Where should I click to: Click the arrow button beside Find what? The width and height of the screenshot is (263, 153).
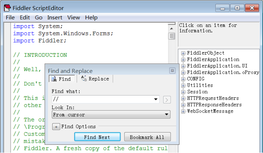[167, 100]
